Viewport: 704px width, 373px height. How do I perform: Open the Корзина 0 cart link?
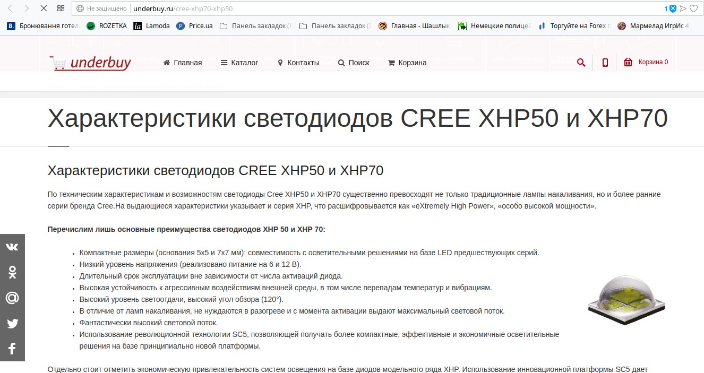tap(653, 62)
